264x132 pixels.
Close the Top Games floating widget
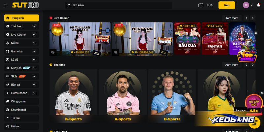[x=256, y=33]
